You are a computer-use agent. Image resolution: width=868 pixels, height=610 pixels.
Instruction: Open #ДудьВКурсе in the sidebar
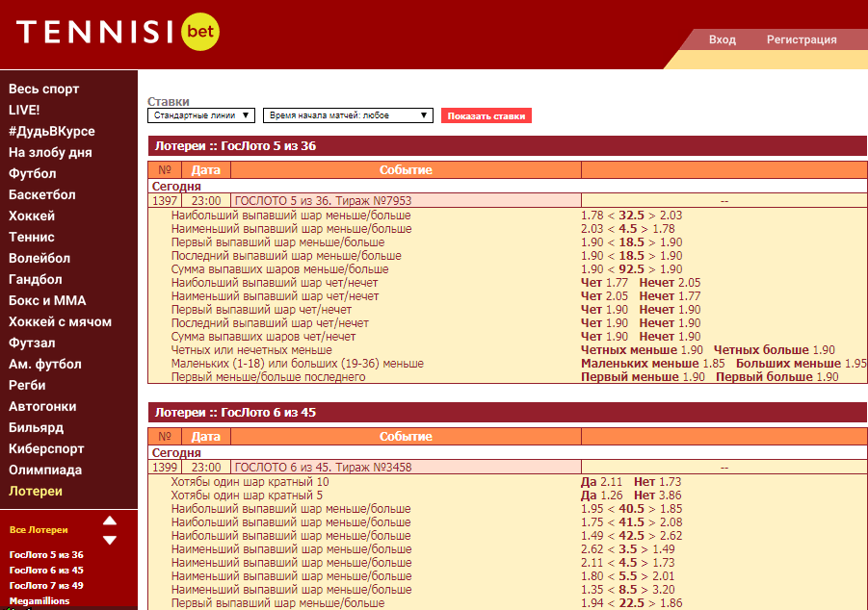[51, 131]
